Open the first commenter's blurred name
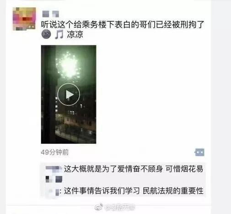Screen dimensions: 231x214 click(x=54, y=169)
